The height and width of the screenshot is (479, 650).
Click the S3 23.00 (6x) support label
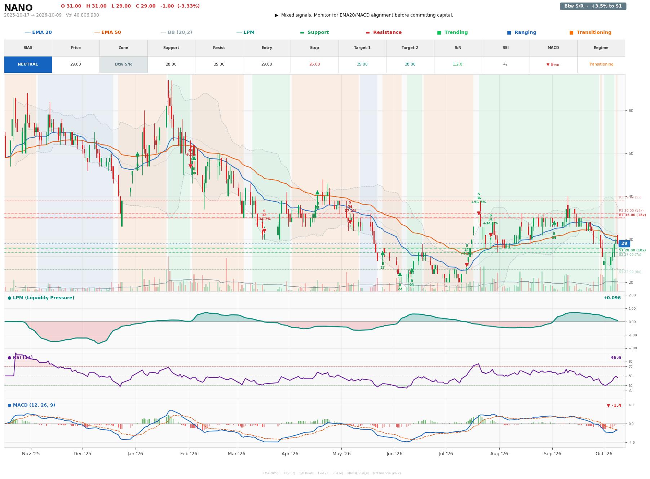(630, 272)
